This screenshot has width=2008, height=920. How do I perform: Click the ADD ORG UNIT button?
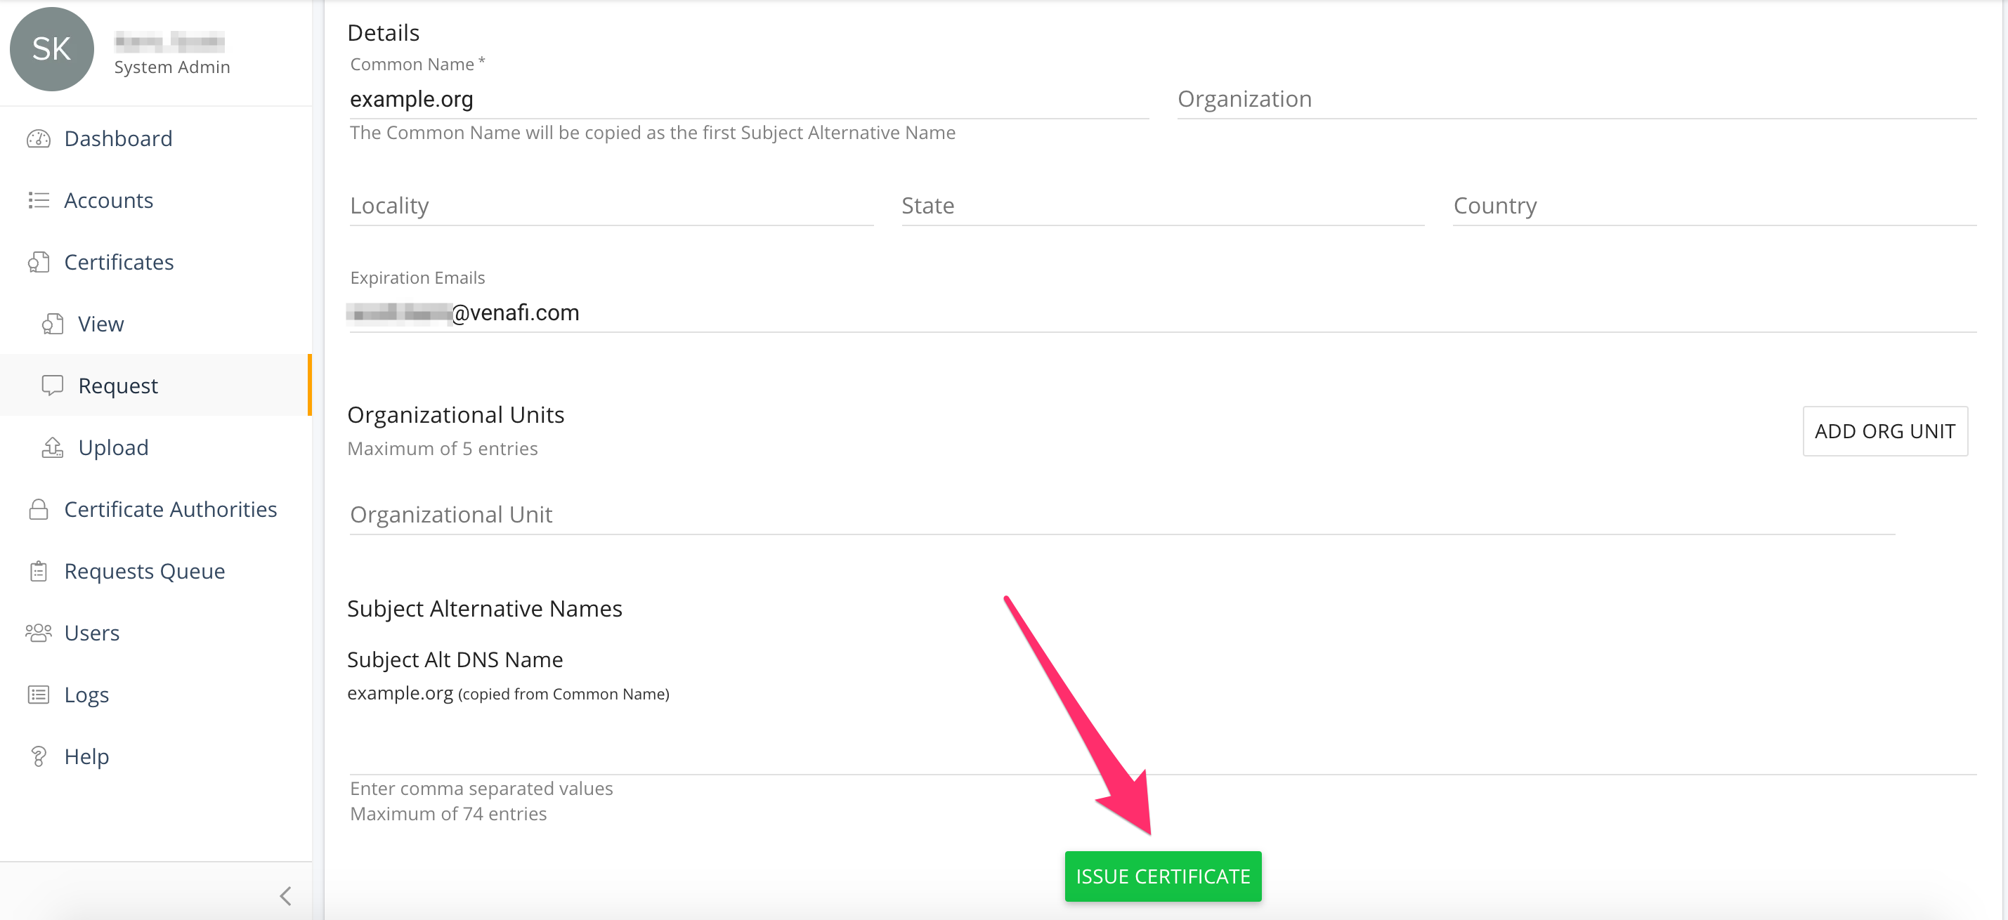[1885, 431]
